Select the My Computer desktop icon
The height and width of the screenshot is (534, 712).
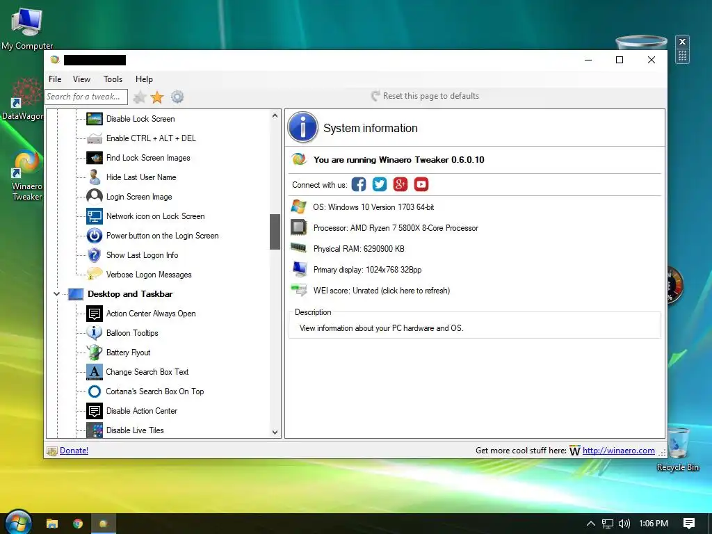(27, 29)
